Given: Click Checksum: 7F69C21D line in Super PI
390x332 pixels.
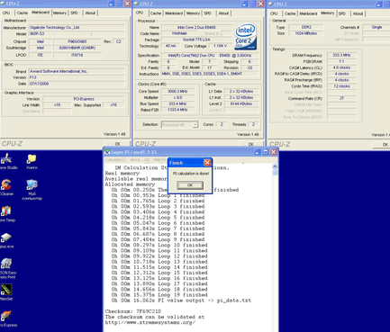Looking at the screenshot, I should pos(133,311).
